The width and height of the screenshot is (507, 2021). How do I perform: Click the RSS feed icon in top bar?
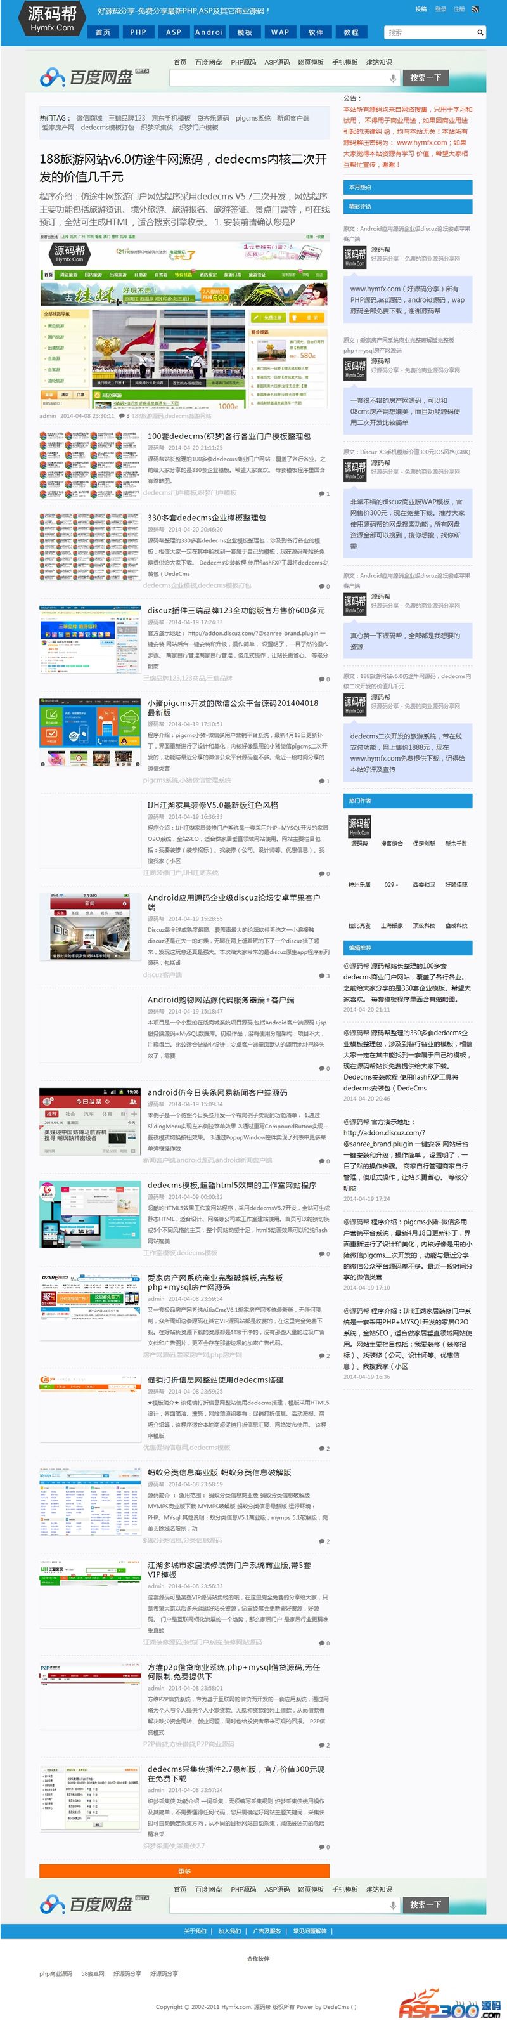coord(475,10)
